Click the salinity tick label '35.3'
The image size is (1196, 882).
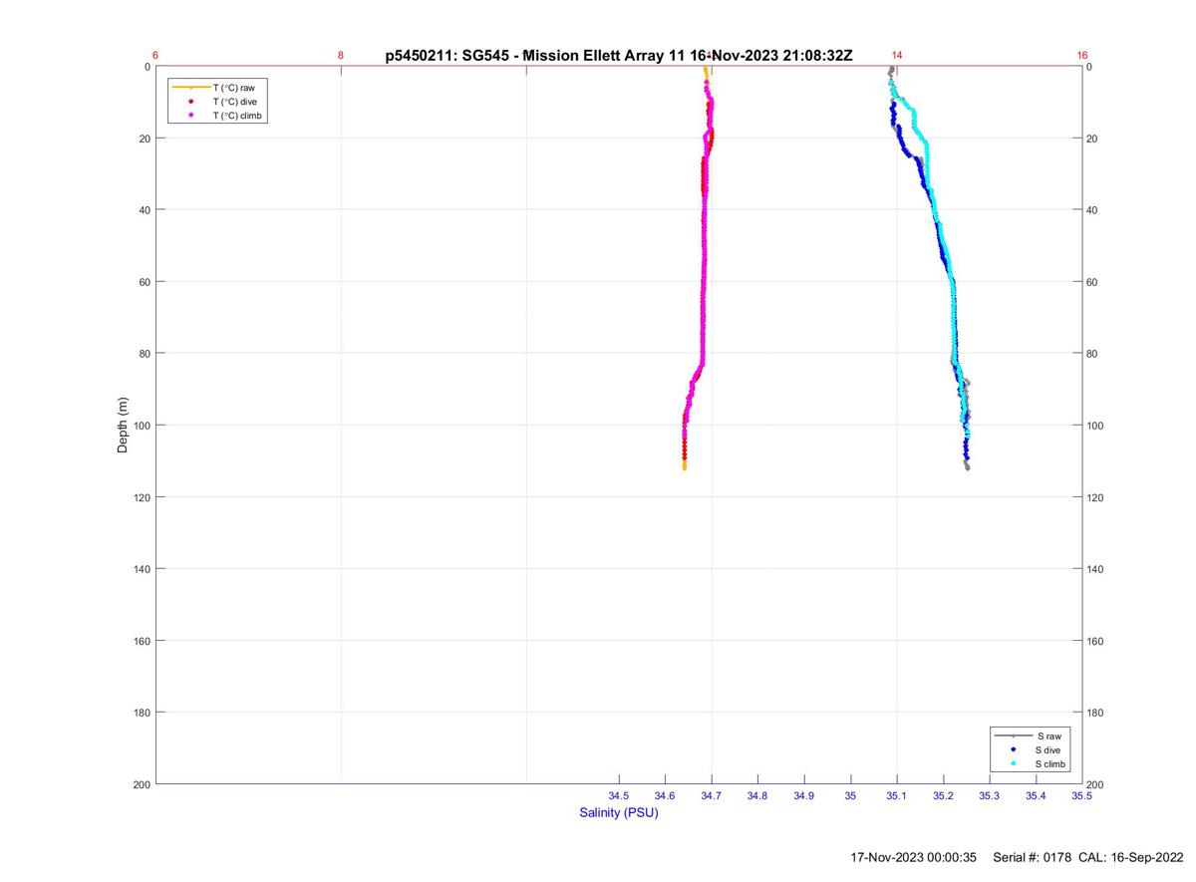pos(989,796)
